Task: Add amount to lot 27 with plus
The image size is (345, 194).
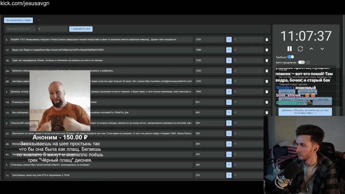Action: [229, 133]
